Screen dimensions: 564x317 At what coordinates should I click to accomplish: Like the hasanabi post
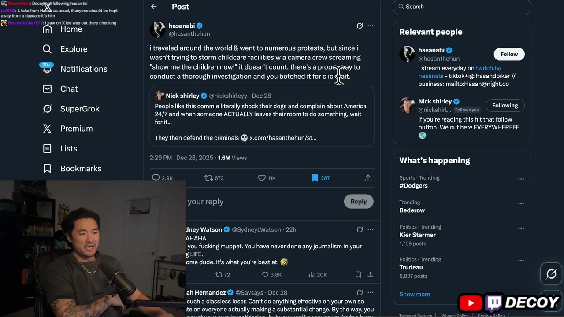coord(262,178)
